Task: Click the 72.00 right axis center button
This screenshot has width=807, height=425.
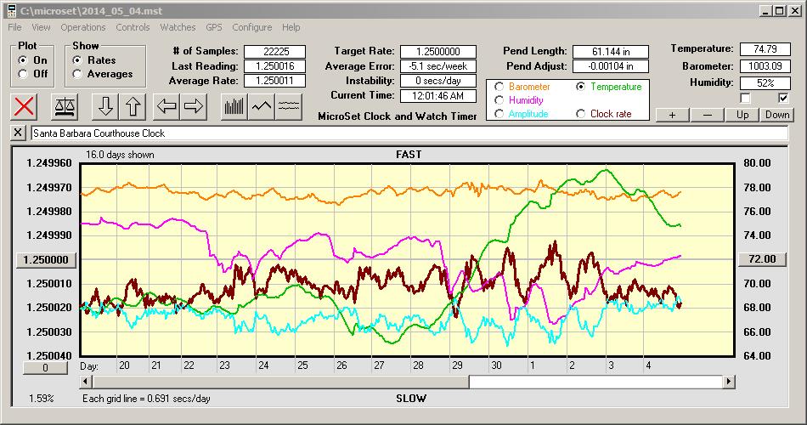Action: click(757, 259)
